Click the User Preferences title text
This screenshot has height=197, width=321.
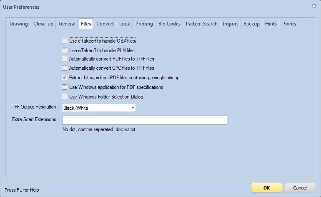21,7
